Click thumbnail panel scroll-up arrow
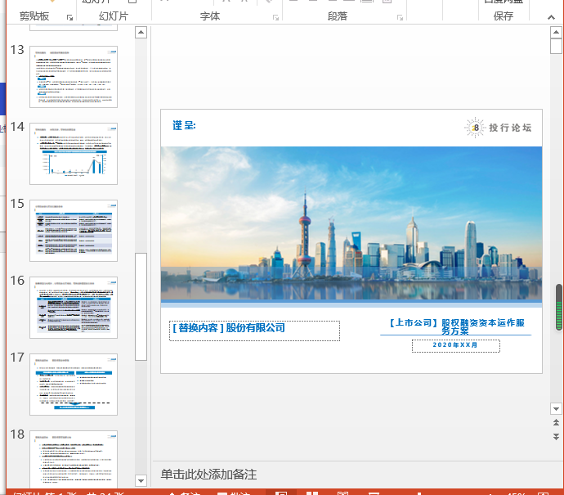The image size is (564, 495). 141,33
